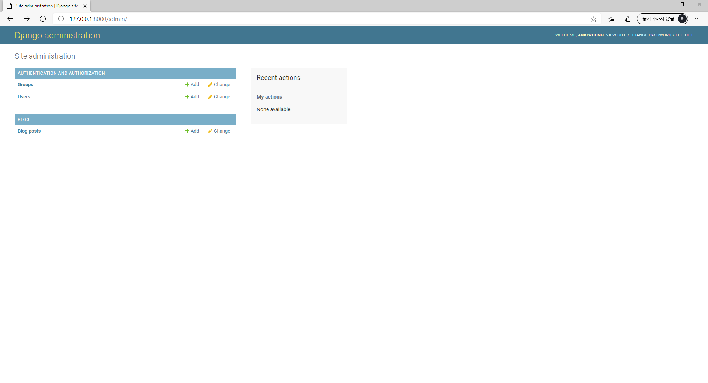The width and height of the screenshot is (708, 383).
Task: Open the Groups model link
Action: tap(25, 85)
